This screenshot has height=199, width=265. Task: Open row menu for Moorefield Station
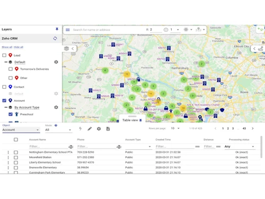click(8, 158)
